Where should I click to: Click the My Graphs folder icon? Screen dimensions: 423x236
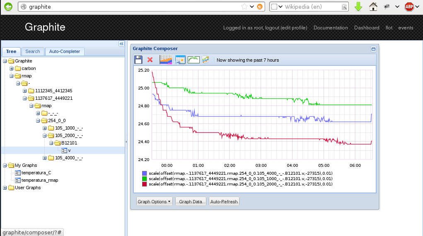coord(11,165)
